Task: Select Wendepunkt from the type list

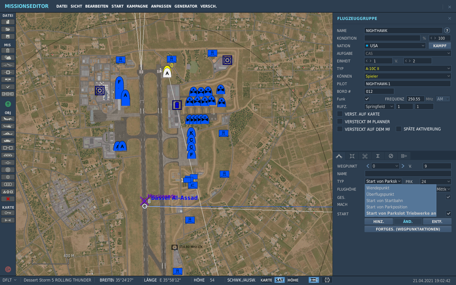Action: (400, 188)
